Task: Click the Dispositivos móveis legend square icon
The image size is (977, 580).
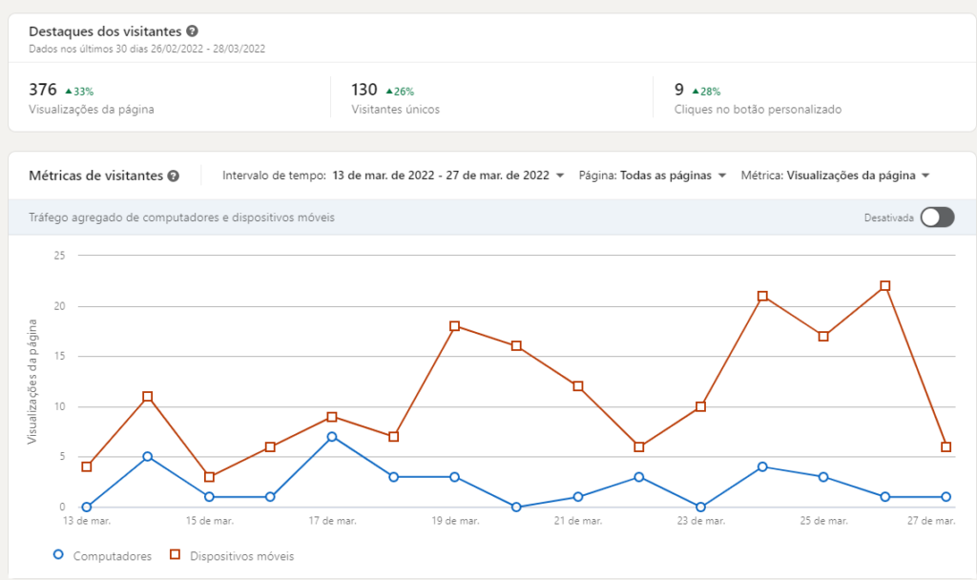Action: pos(176,554)
